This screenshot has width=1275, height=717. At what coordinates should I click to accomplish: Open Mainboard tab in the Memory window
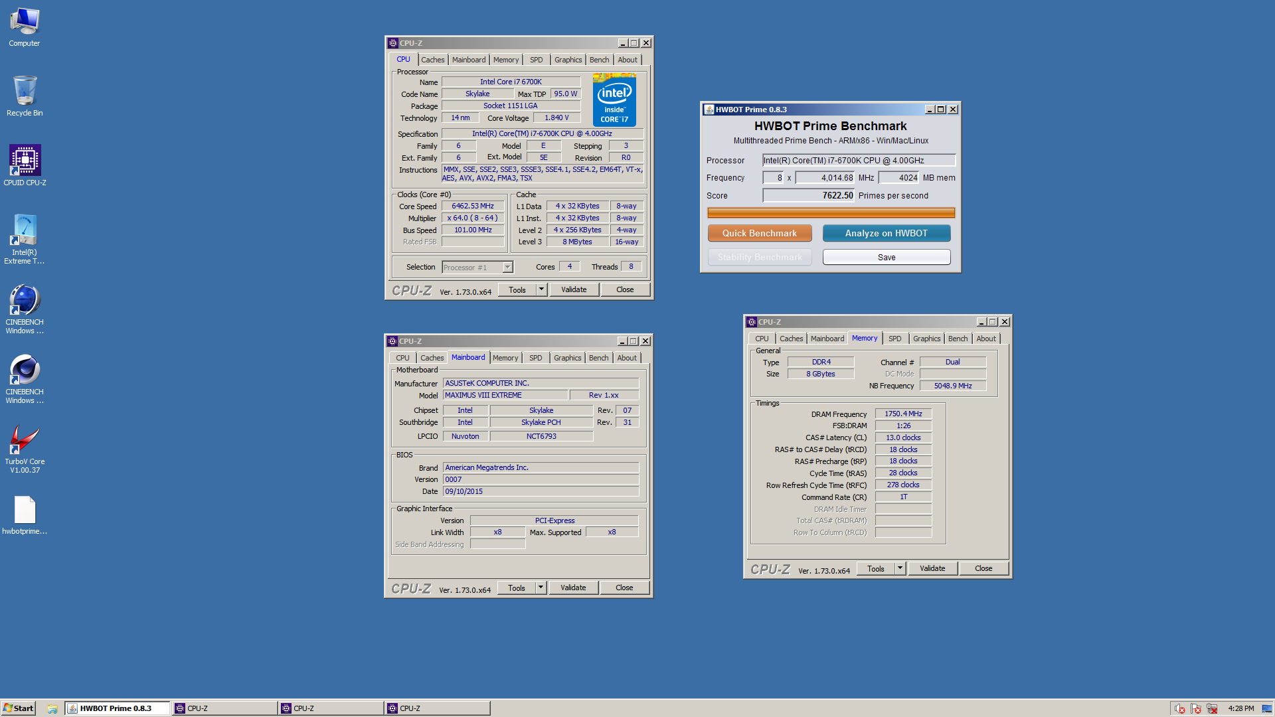(827, 339)
